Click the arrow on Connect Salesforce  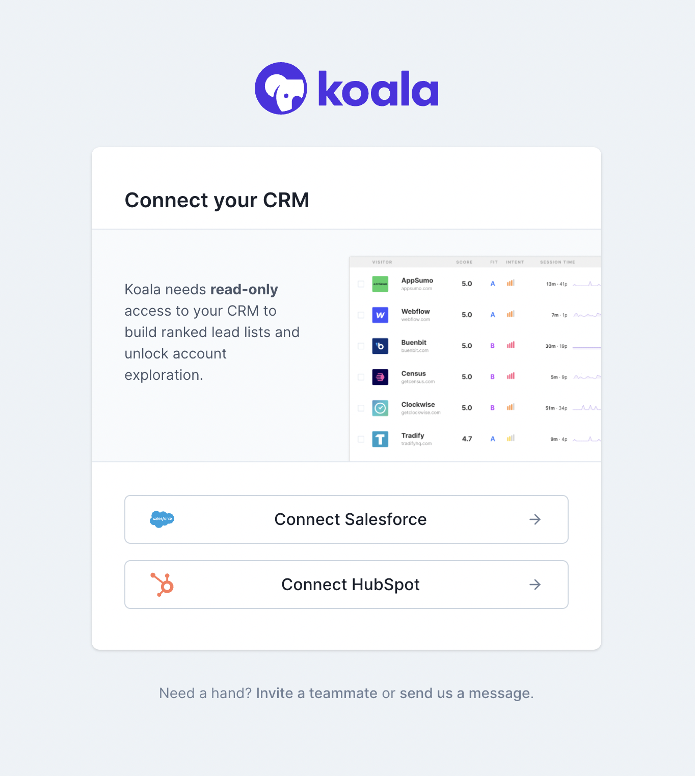pyautogui.click(x=535, y=519)
